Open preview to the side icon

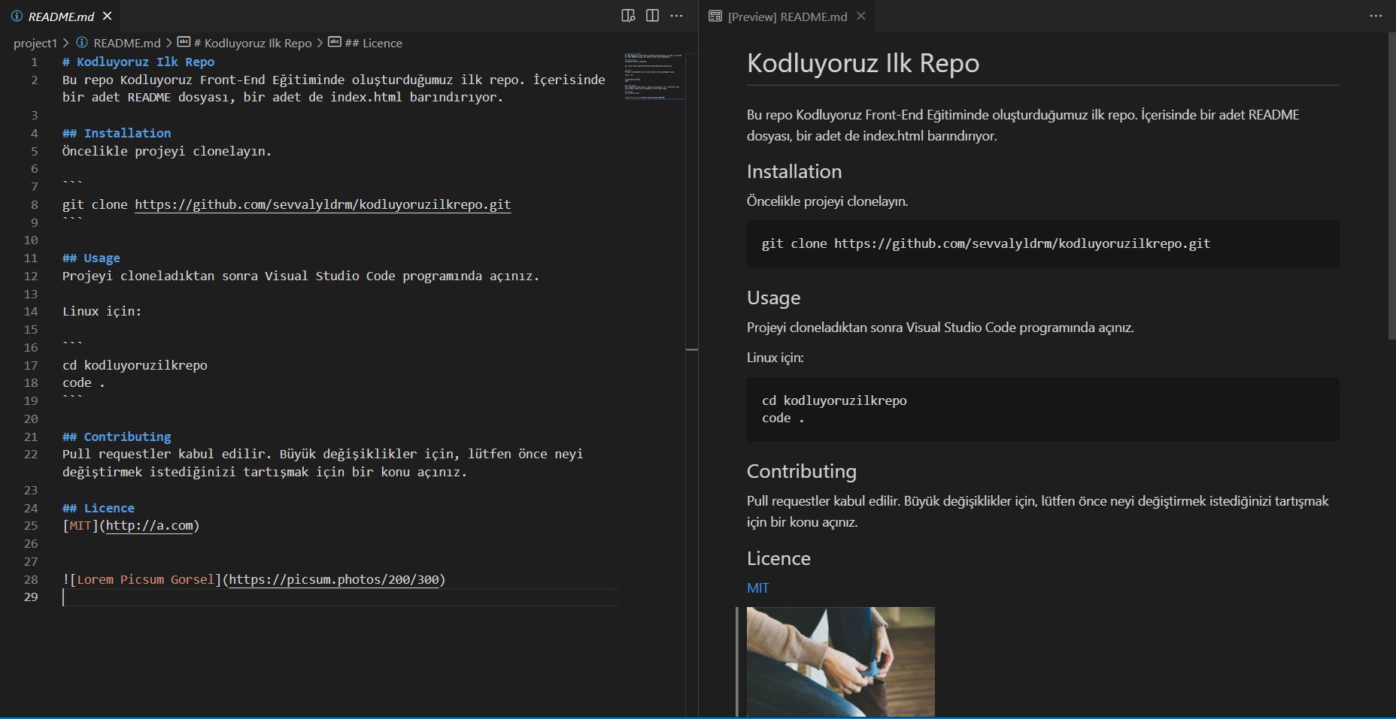[x=628, y=16]
